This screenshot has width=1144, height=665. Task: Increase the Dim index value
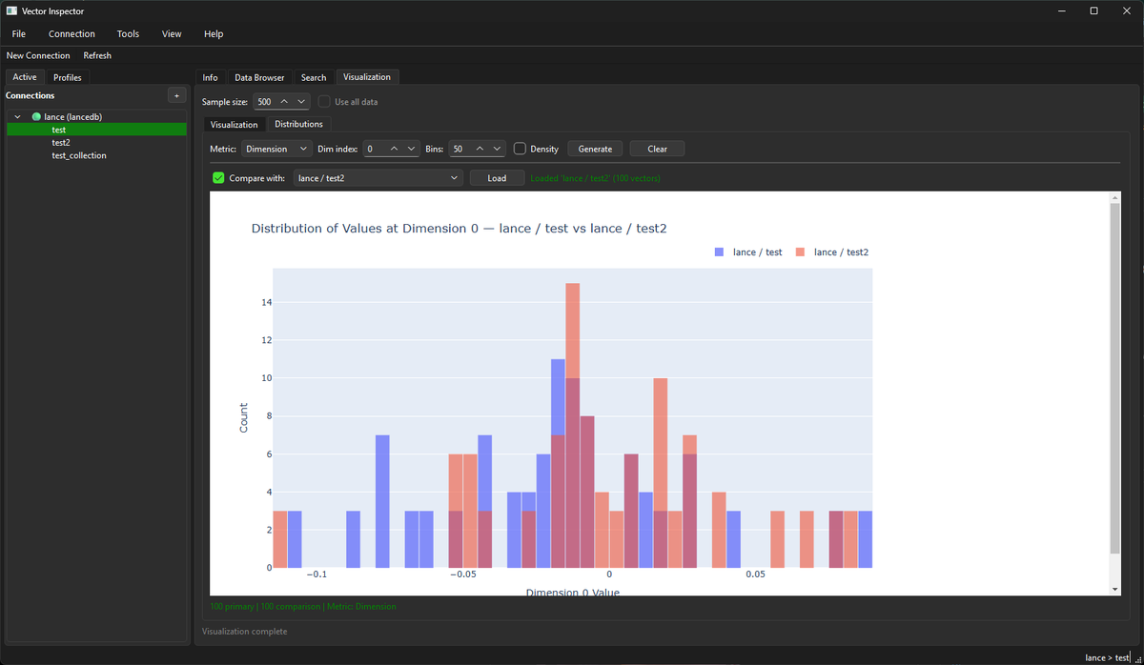click(x=394, y=149)
